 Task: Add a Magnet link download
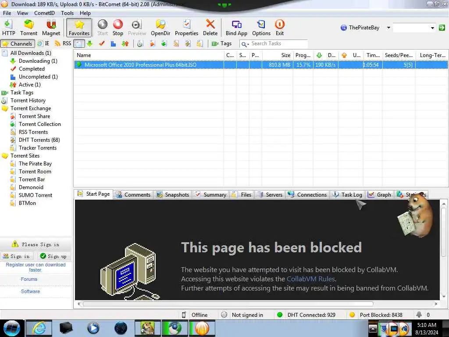[x=51, y=28]
